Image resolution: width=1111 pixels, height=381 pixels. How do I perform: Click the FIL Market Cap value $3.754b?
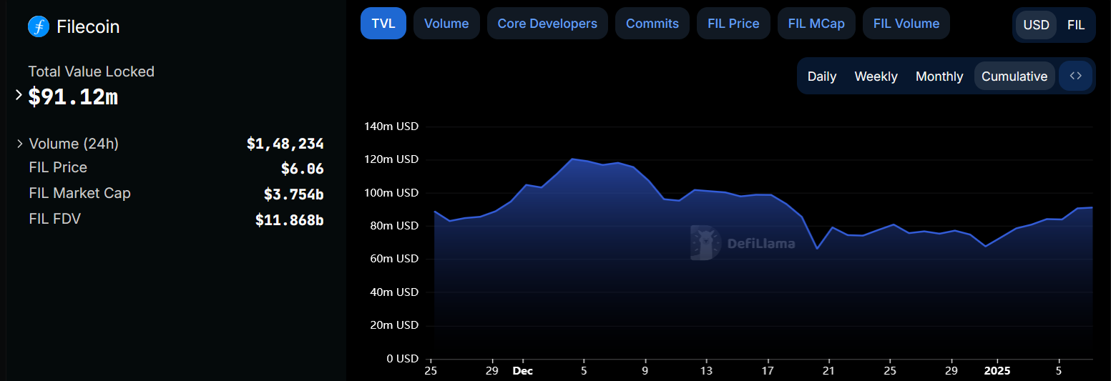[x=293, y=194]
